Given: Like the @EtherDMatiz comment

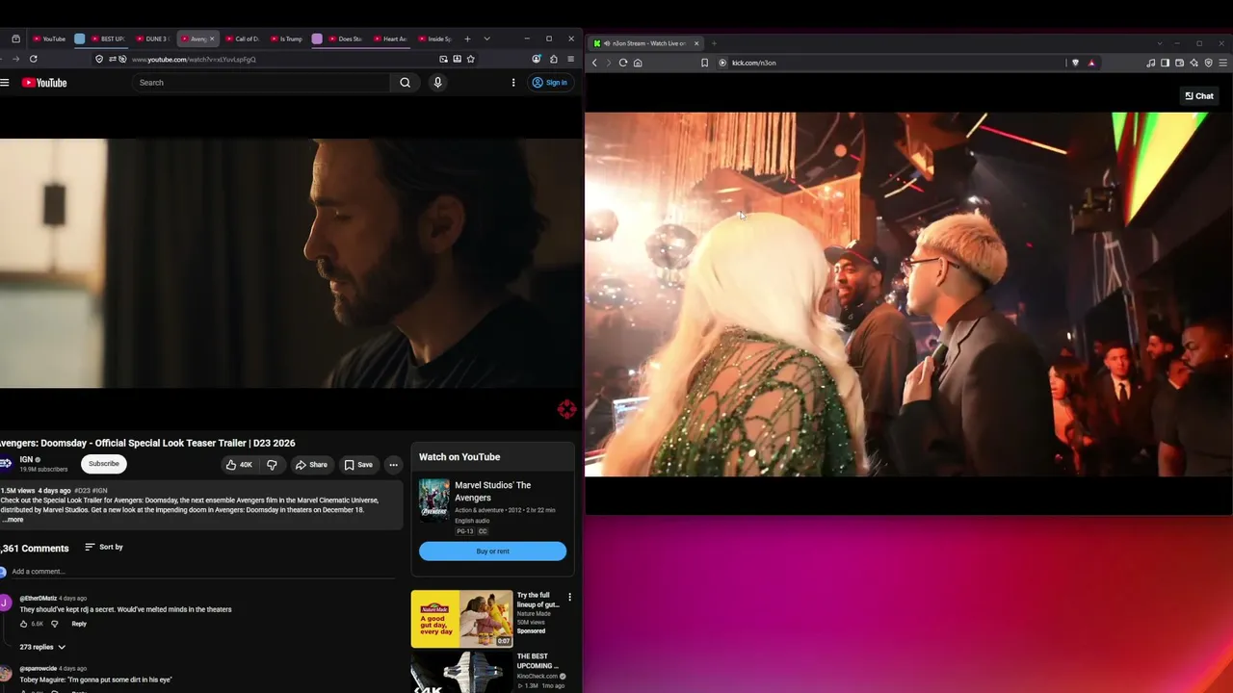Looking at the screenshot, I should 24,624.
